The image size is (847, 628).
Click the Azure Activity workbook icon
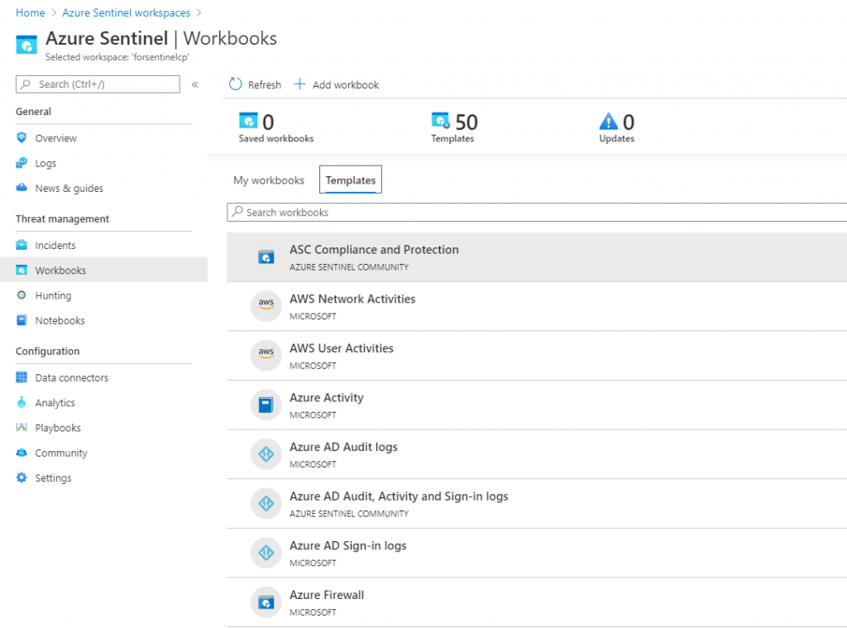(x=266, y=405)
